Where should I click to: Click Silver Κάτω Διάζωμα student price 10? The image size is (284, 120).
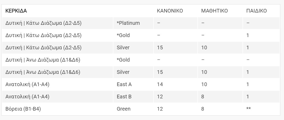click(x=204, y=47)
